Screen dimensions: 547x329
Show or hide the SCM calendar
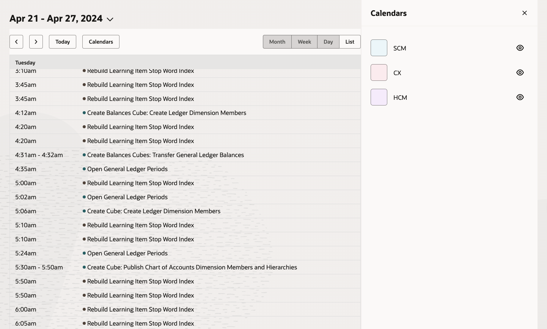[x=520, y=48]
